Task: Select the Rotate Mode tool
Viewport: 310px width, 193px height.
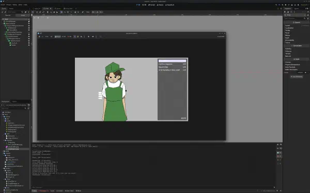Action: tap(40, 12)
